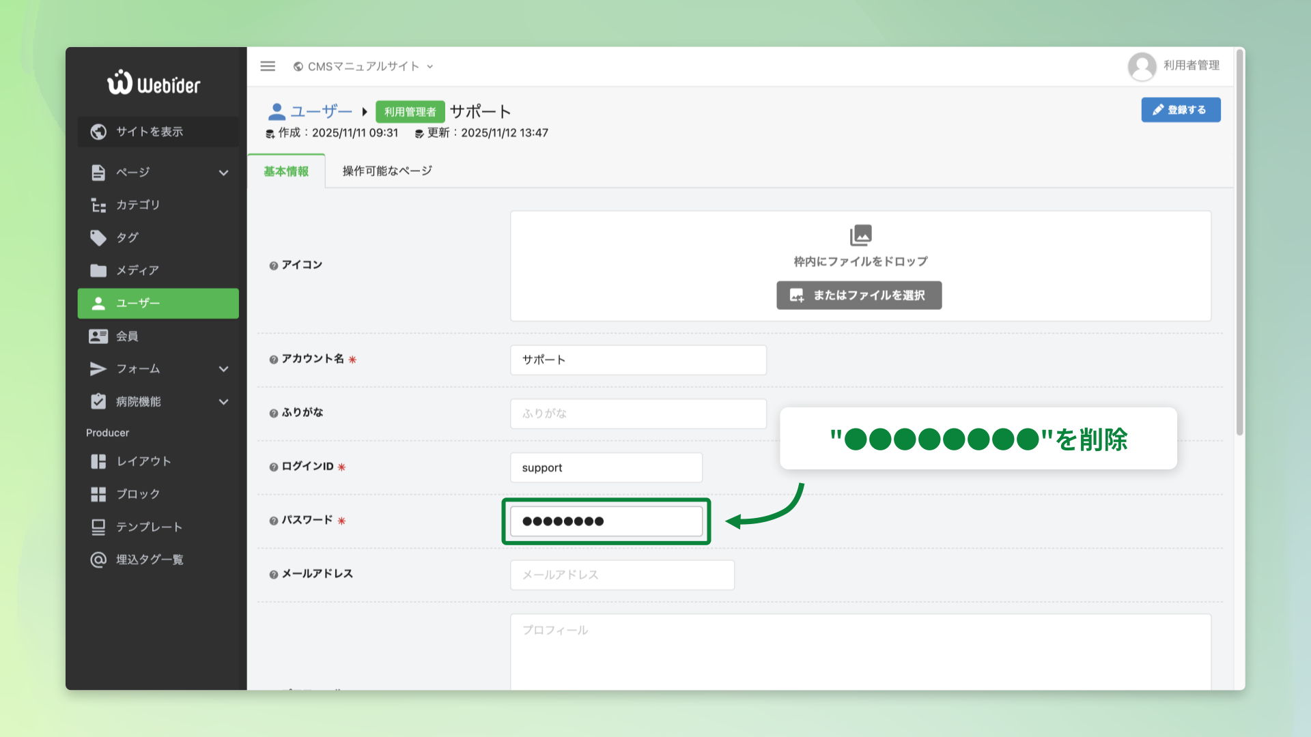1311x737 pixels.
Task: Click the 病院機能 clipboard icon
Action: click(98, 401)
